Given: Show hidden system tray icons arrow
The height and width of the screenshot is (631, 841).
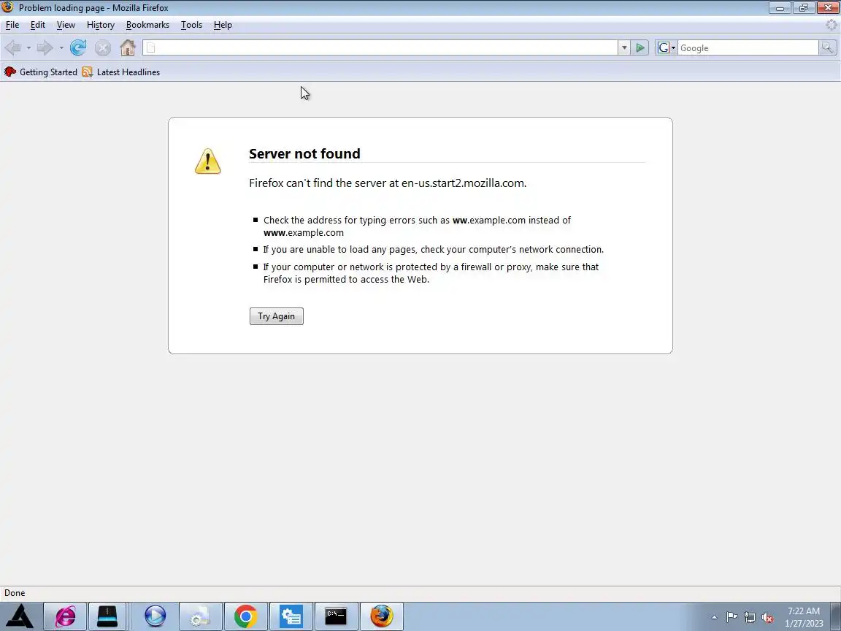Looking at the screenshot, I should point(714,617).
